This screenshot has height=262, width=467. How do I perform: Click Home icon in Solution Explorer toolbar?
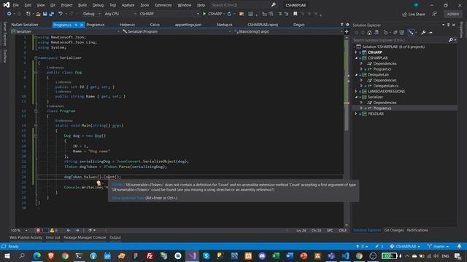[369, 33]
